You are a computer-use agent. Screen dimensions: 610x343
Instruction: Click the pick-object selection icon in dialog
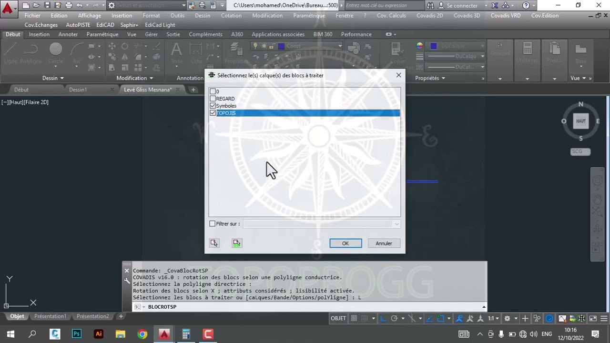pos(214,243)
